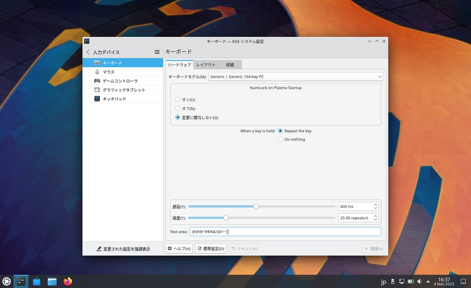Open グラフィックタブレット settings in the sidebar
This screenshot has width=471, height=288.
point(122,90)
